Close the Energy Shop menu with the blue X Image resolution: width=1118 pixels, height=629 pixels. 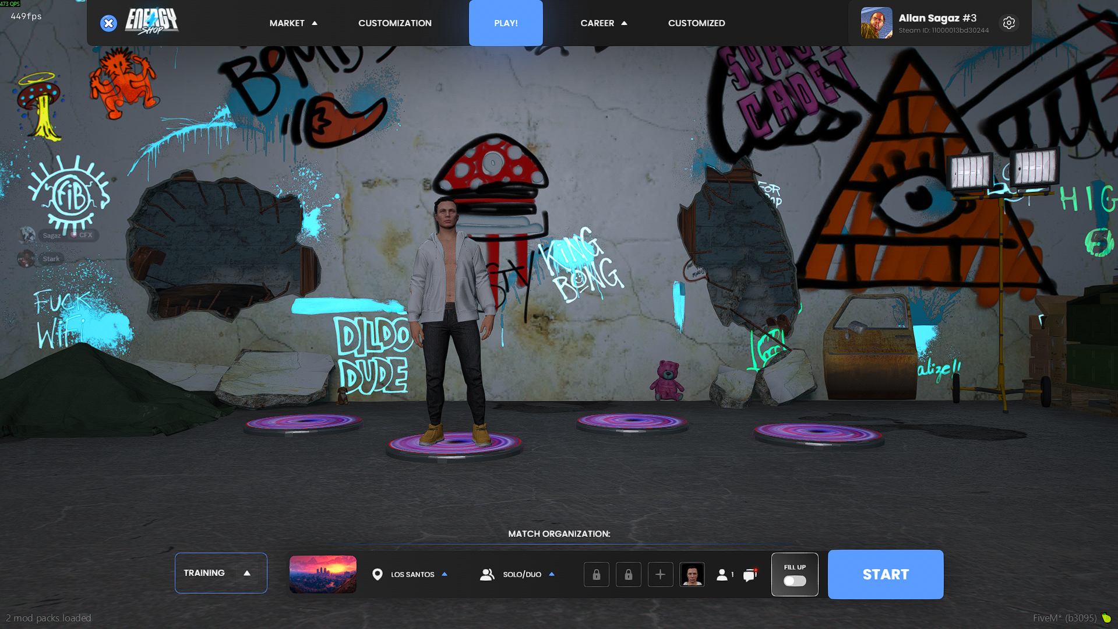[108, 23]
